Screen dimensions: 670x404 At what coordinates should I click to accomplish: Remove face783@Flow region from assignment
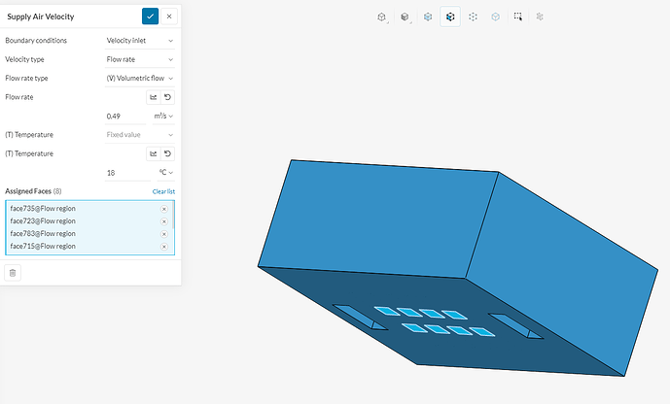[164, 234]
